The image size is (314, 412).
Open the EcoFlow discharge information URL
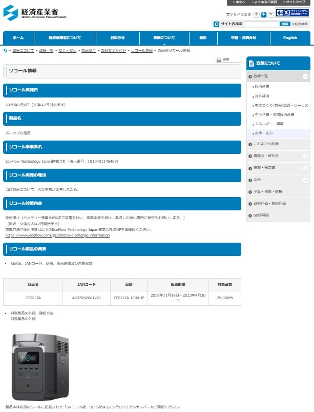click(x=57, y=236)
